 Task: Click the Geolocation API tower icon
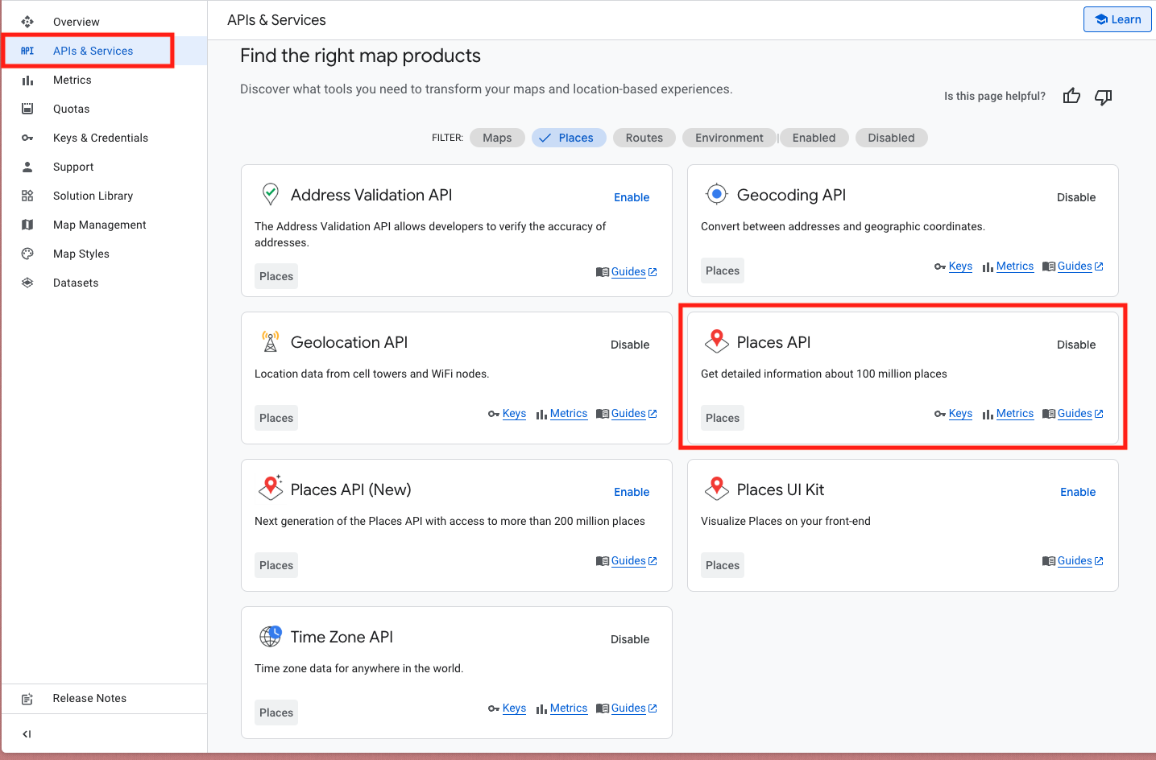(271, 341)
